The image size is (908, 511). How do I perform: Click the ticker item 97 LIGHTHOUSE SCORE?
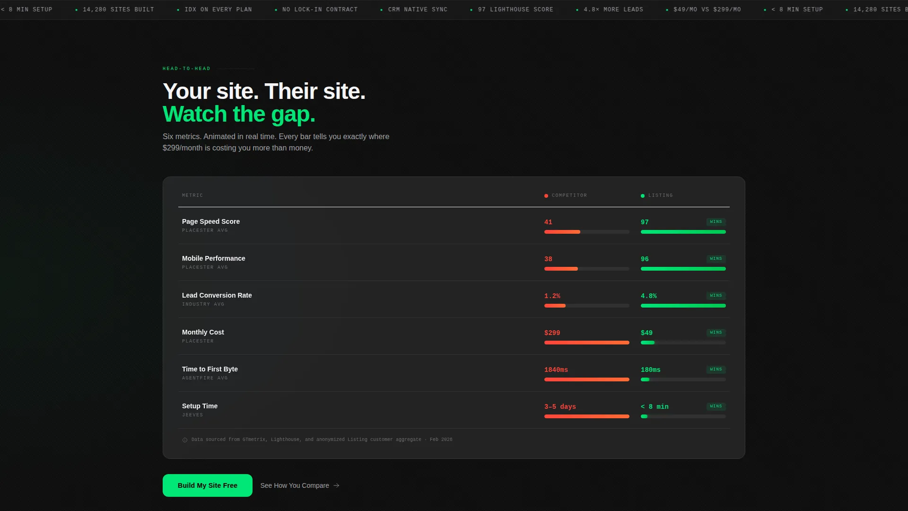click(515, 9)
